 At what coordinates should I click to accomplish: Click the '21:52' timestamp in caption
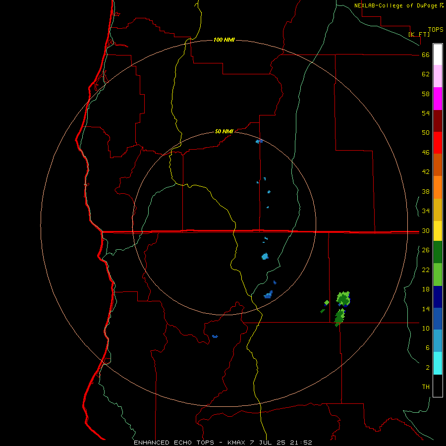pos(301,443)
